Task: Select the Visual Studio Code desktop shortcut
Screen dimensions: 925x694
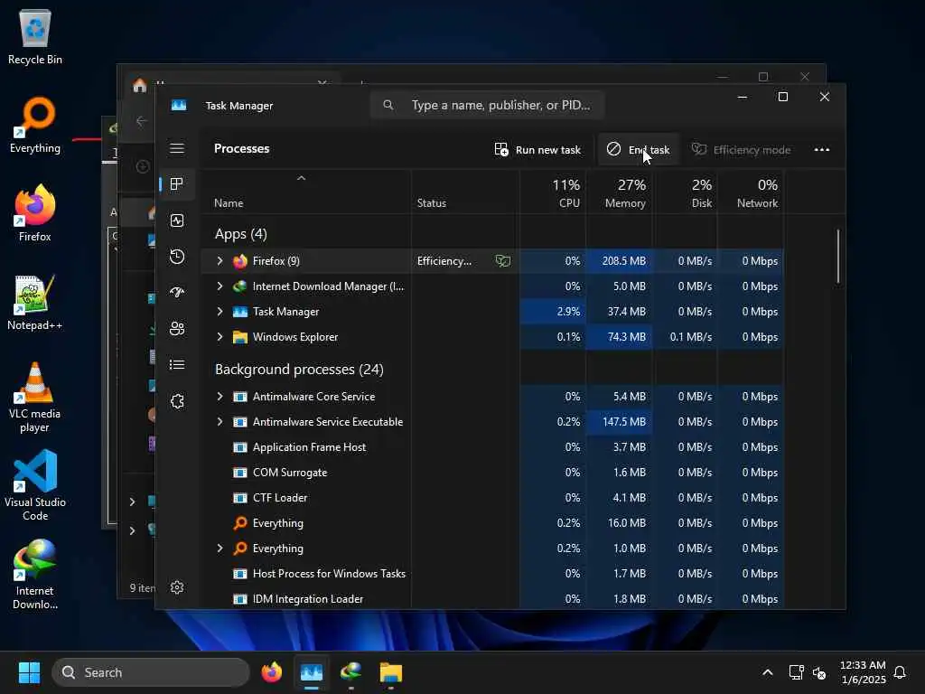Action: coord(35,485)
